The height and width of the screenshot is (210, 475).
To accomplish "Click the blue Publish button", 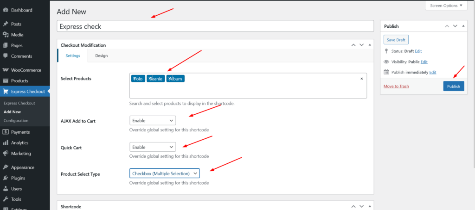I will 453,86.
